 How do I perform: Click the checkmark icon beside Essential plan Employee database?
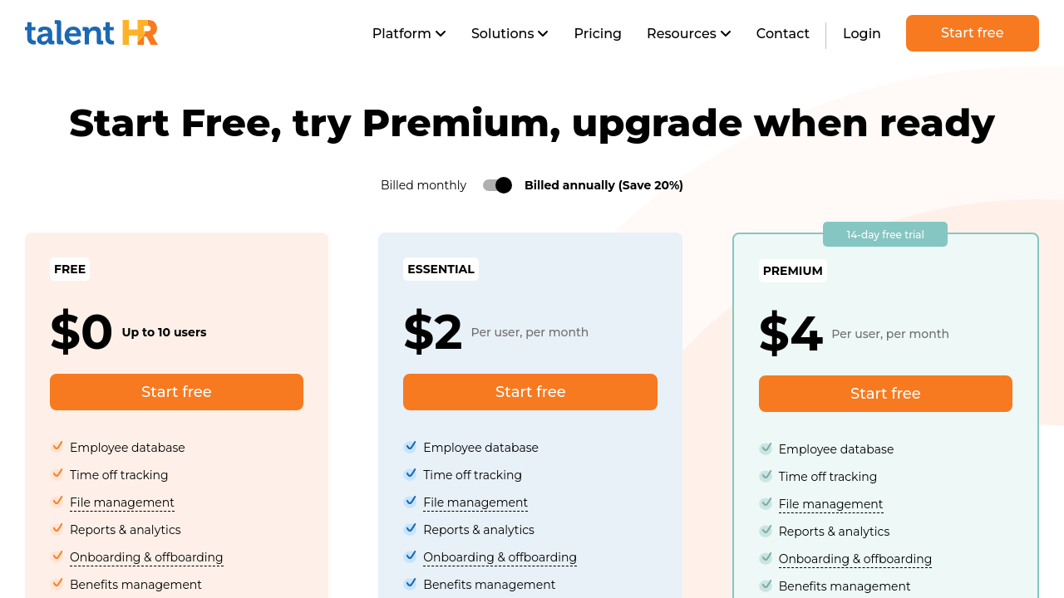(411, 447)
